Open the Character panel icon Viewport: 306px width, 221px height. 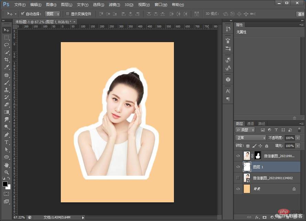(x=228, y=91)
